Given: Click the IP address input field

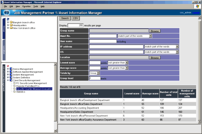Looking at the screenshot, I should (x=116, y=47).
